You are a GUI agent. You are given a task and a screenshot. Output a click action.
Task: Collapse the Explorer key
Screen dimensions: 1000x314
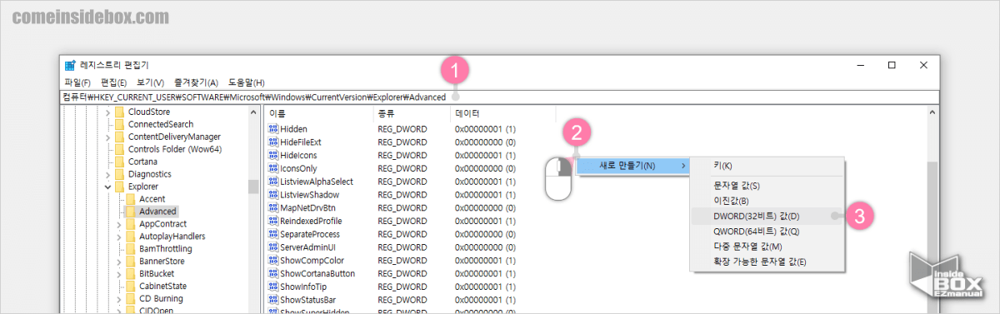point(107,187)
